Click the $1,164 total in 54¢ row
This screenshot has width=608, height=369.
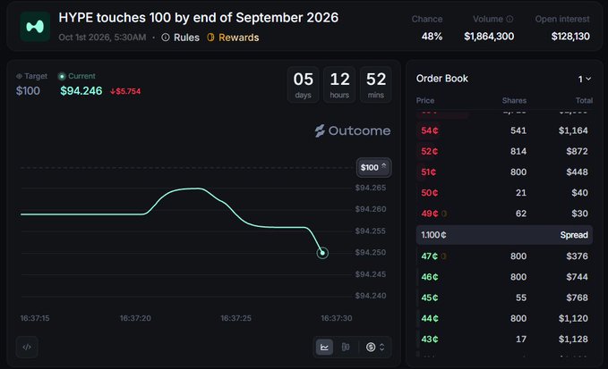click(x=573, y=130)
